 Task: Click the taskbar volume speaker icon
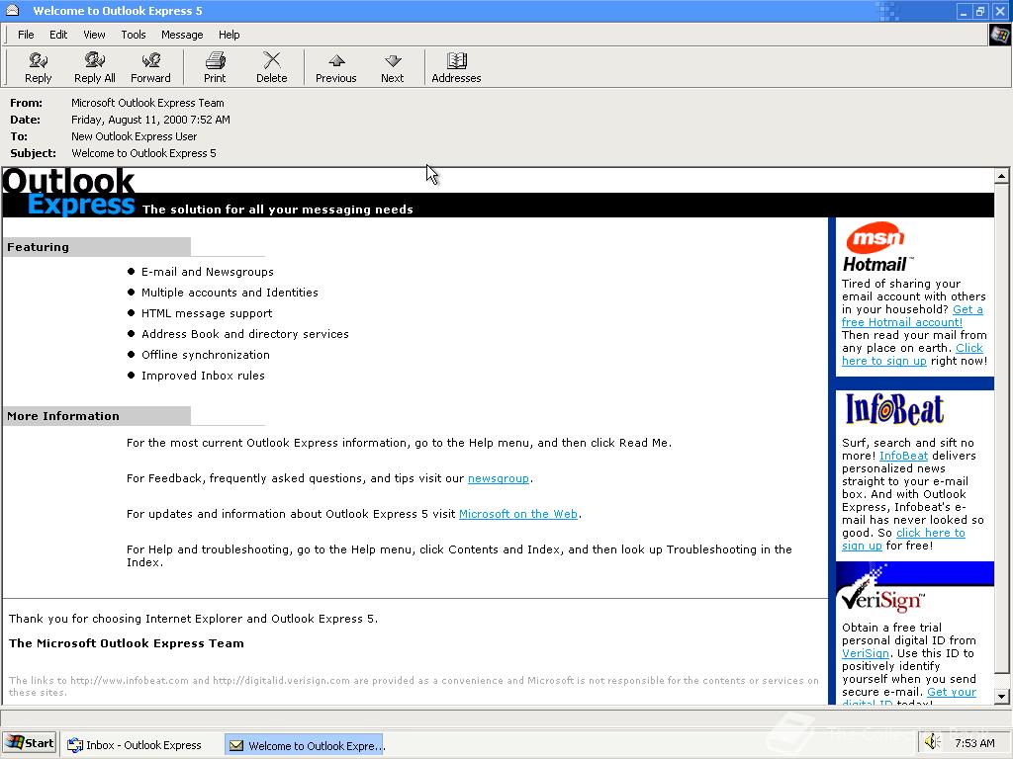(x=932, y=742)
